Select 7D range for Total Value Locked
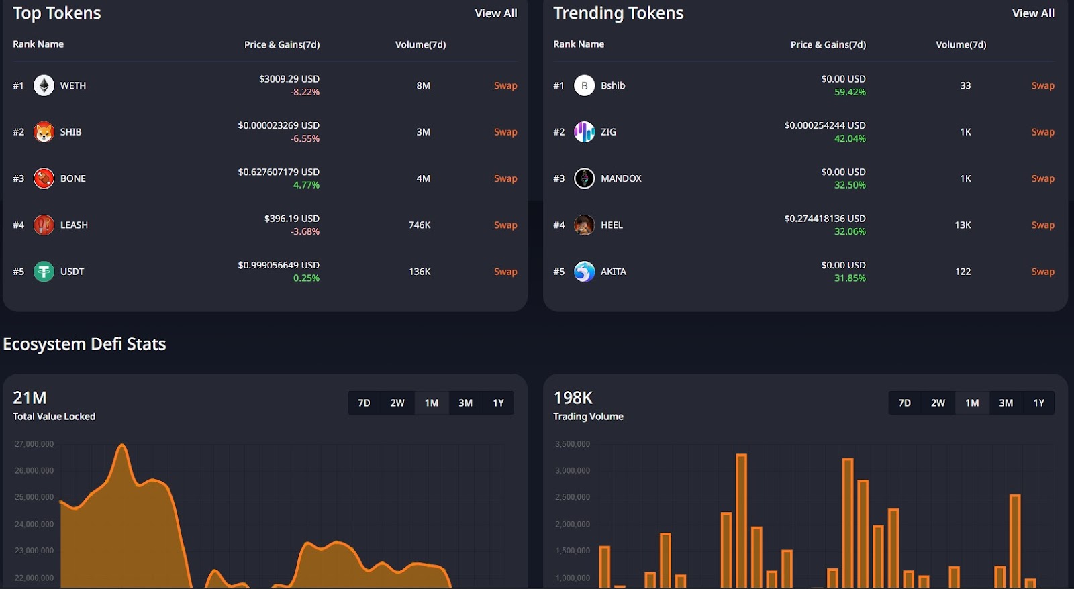 [364, 403]
